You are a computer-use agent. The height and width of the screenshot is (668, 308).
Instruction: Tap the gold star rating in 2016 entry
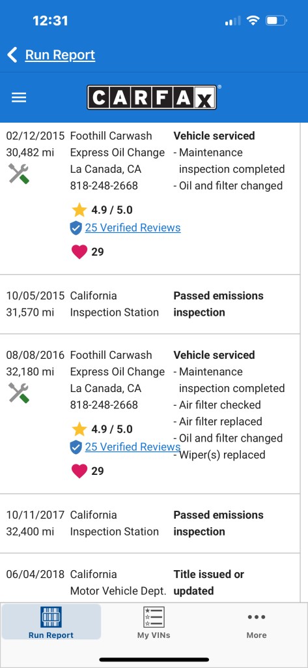79,429
